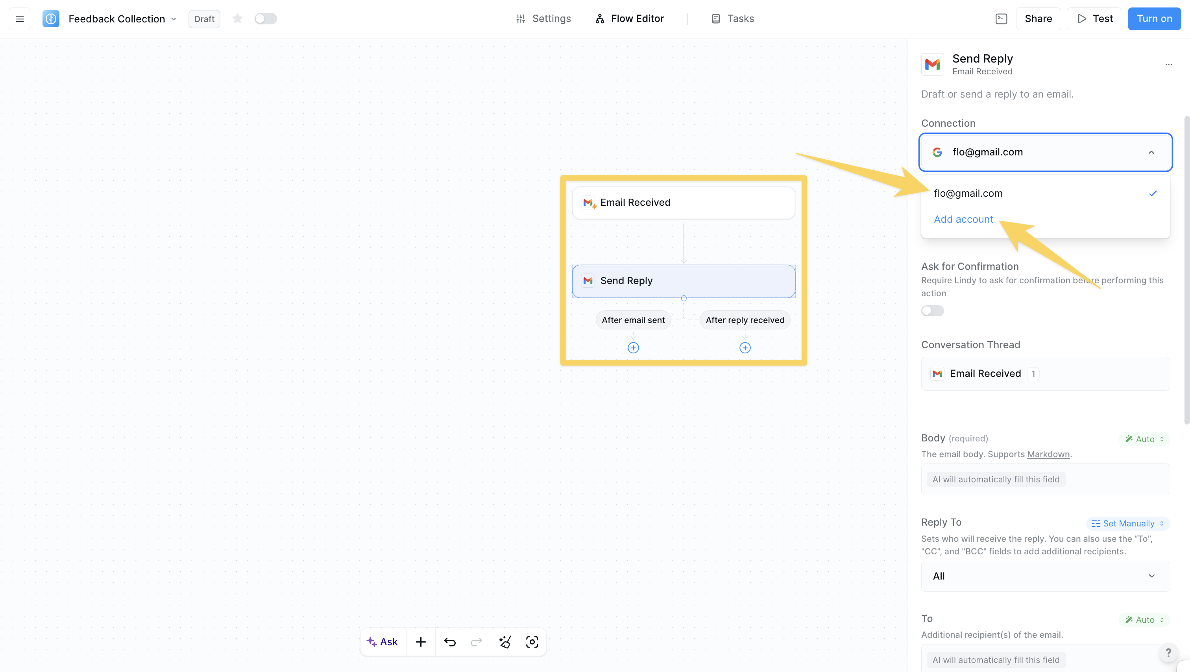
Task: Click the star favorite icon
Action: coord(237,18)
